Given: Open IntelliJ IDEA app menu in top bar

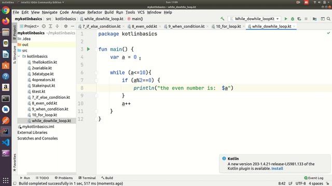Looking at the screenshot, I should tap(41, 2).
